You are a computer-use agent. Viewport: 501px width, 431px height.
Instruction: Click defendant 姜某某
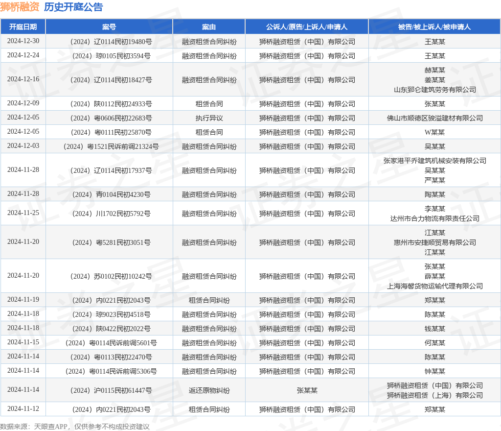pyautogui.click(x=434, y=80)
